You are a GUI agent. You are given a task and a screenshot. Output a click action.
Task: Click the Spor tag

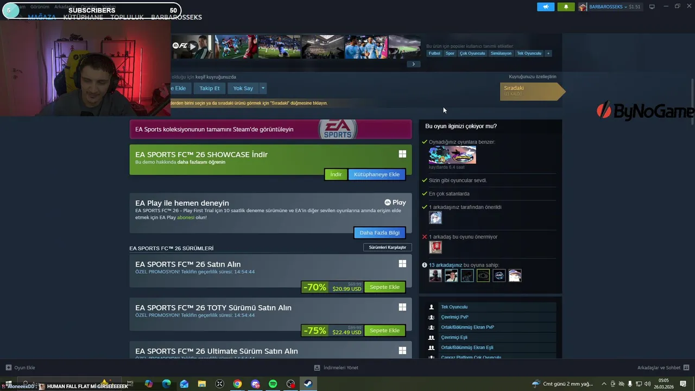pyautogui.click(x=450, y=53)
